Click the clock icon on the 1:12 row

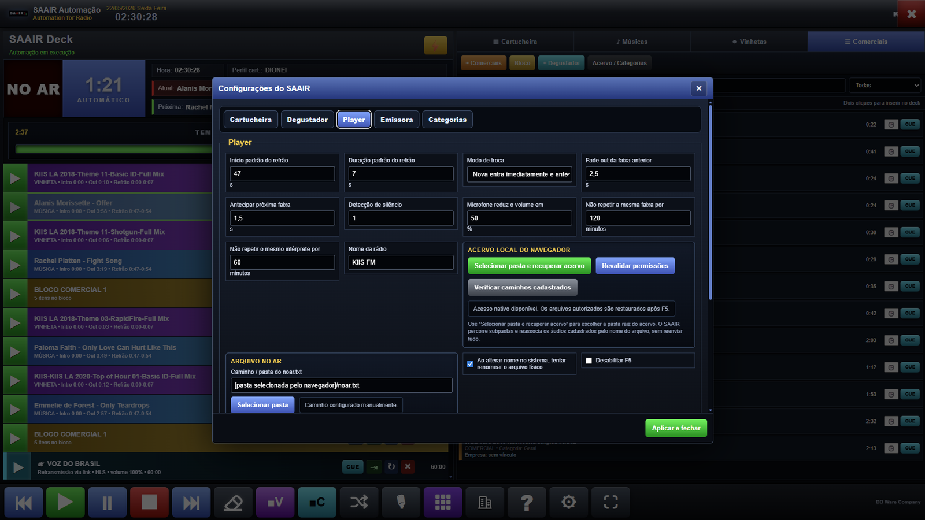(891, 367)
